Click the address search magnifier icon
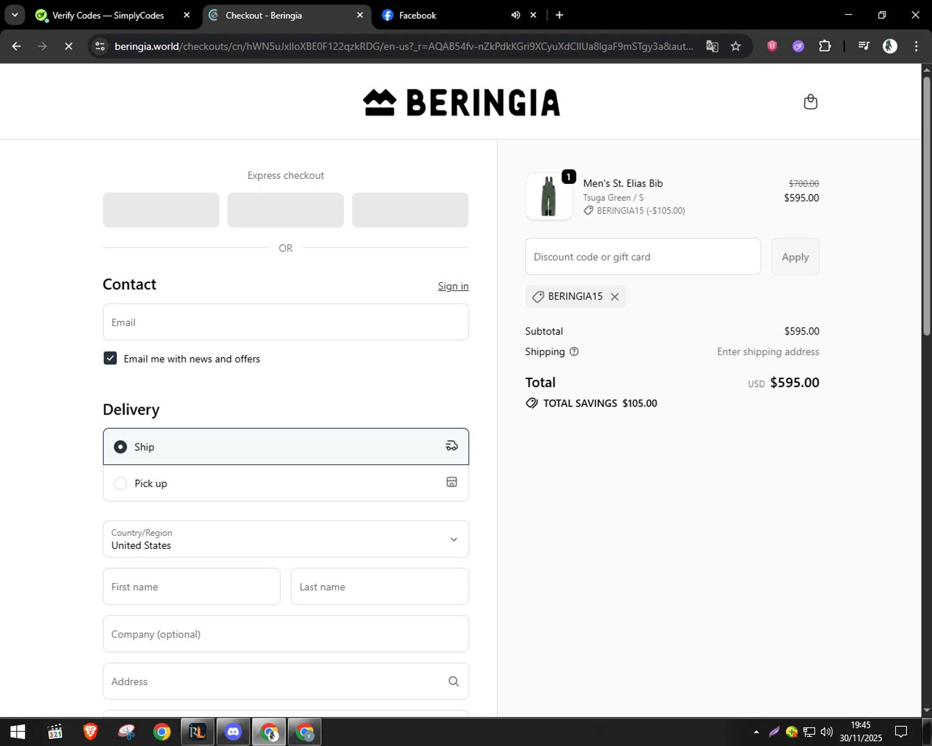Viewport: 932px width, 746px height. point(454,681)
